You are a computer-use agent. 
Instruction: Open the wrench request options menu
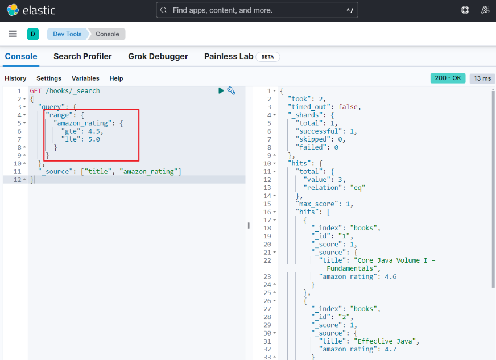(232, 91)
